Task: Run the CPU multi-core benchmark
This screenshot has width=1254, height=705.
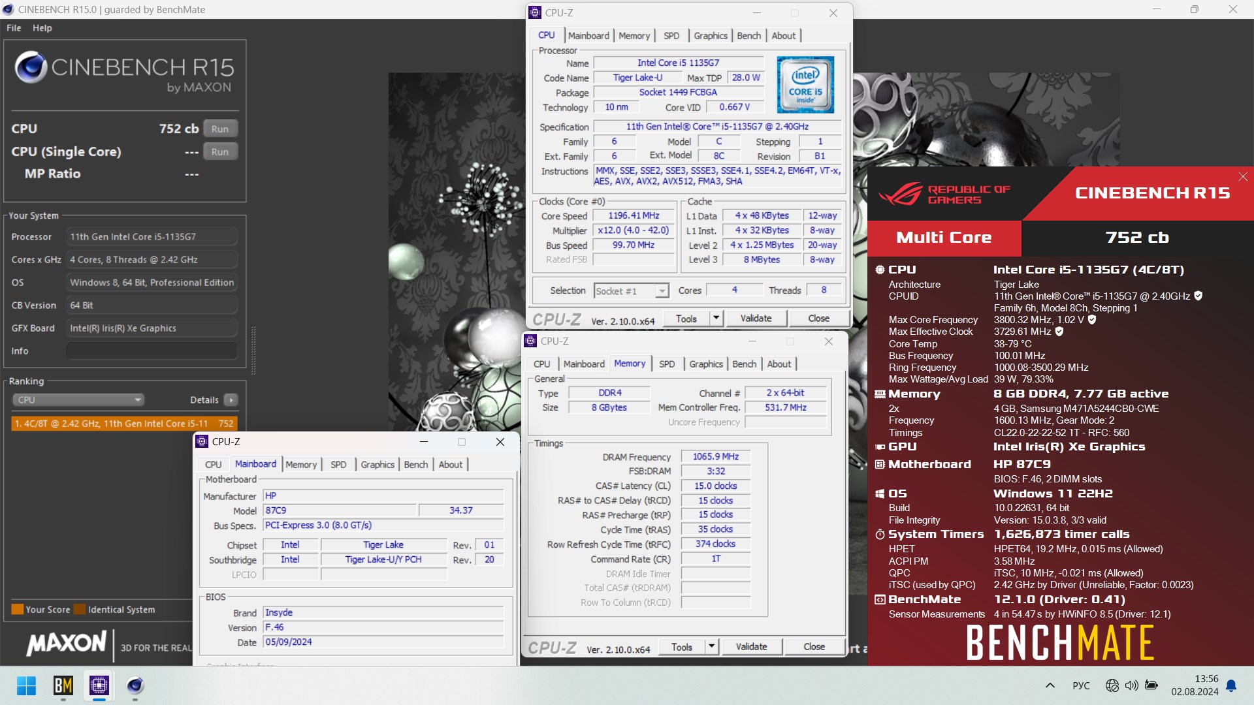Action: tap(220, 129)
